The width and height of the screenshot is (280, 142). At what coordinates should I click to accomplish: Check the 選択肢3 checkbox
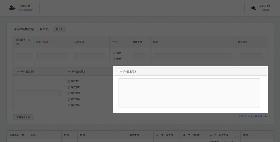click(x=69, y=93)
